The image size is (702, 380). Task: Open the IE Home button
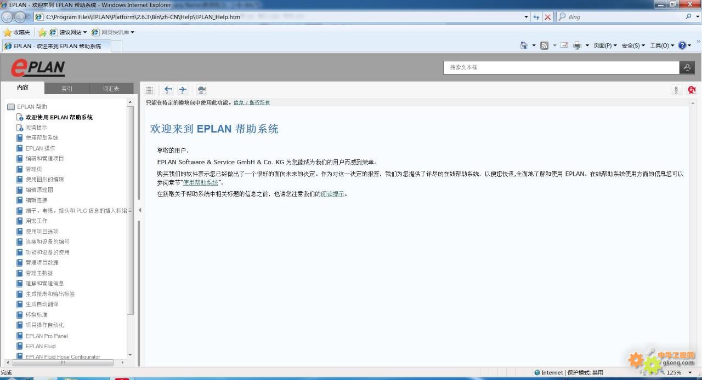pyautogui.click(x=524, y=45)
